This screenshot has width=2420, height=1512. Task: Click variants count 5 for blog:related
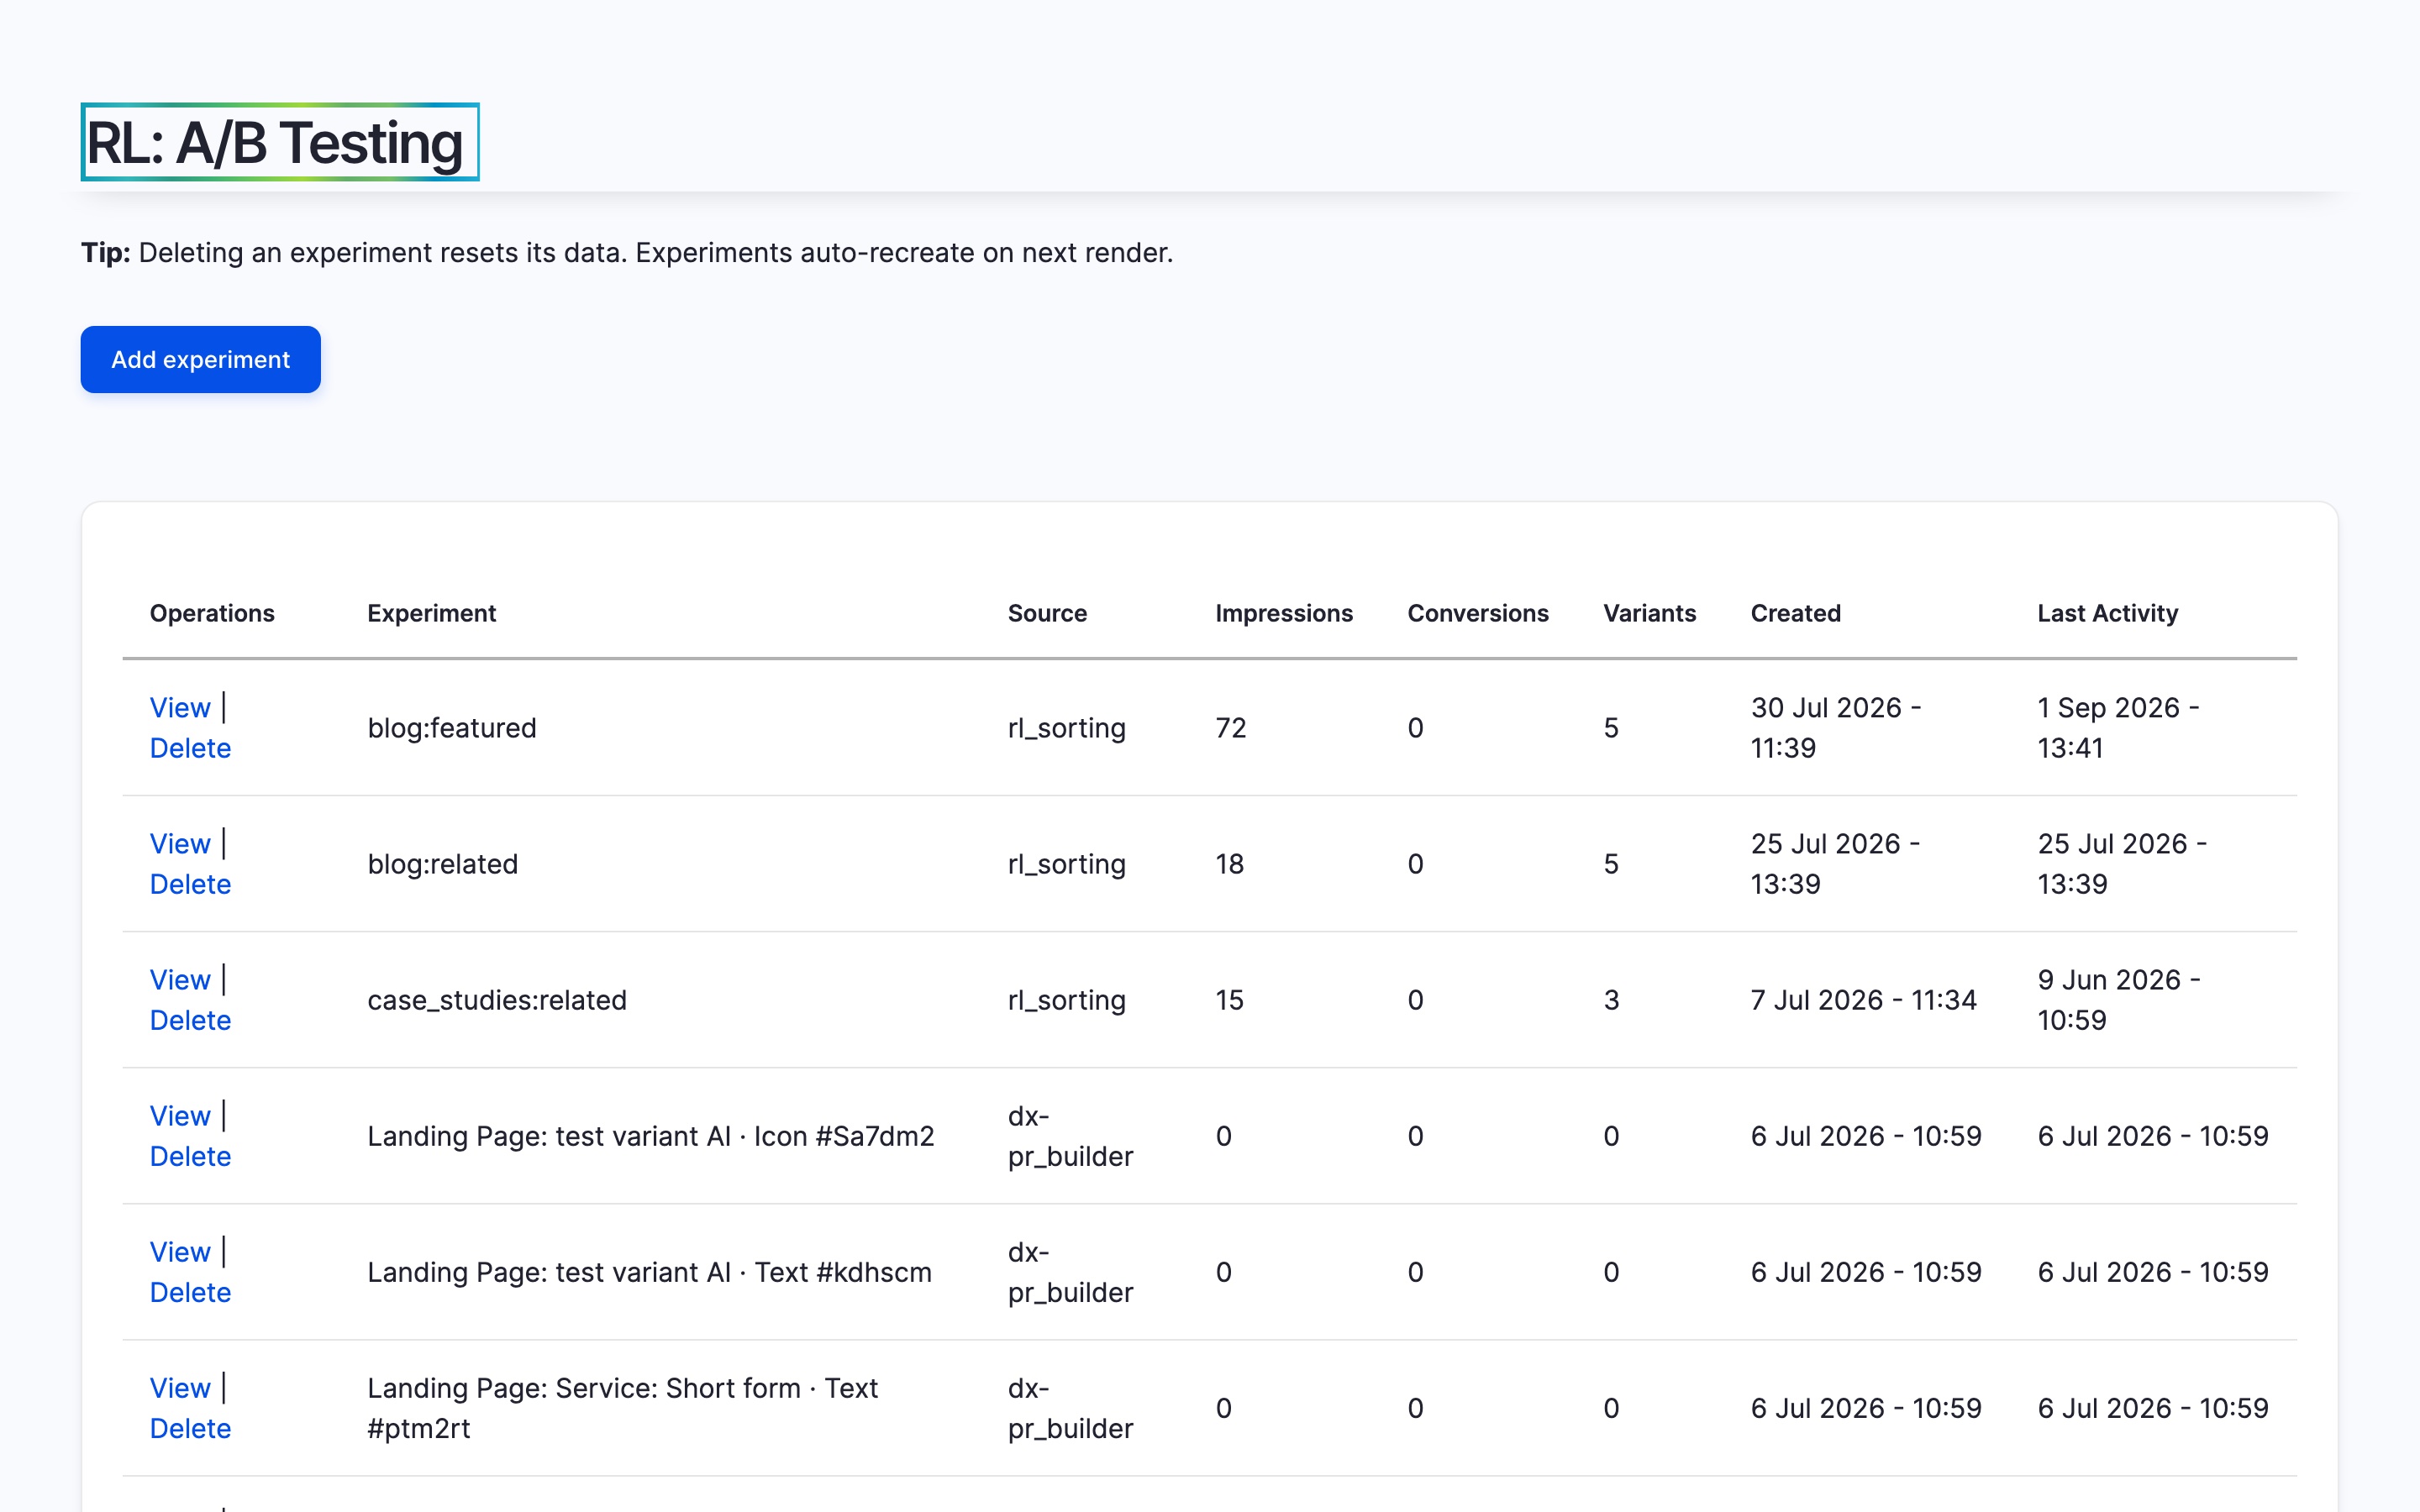(1611, 864)
